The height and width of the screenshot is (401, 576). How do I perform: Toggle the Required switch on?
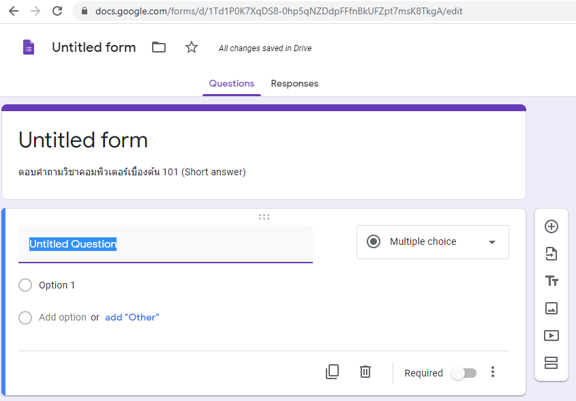tap(464, 373)
